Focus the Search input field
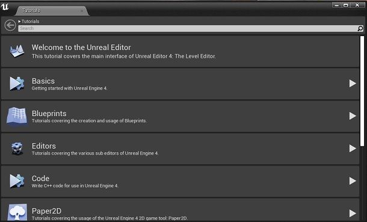The height and width of the screenshot is (222, 367). click(x=188, y=28)
